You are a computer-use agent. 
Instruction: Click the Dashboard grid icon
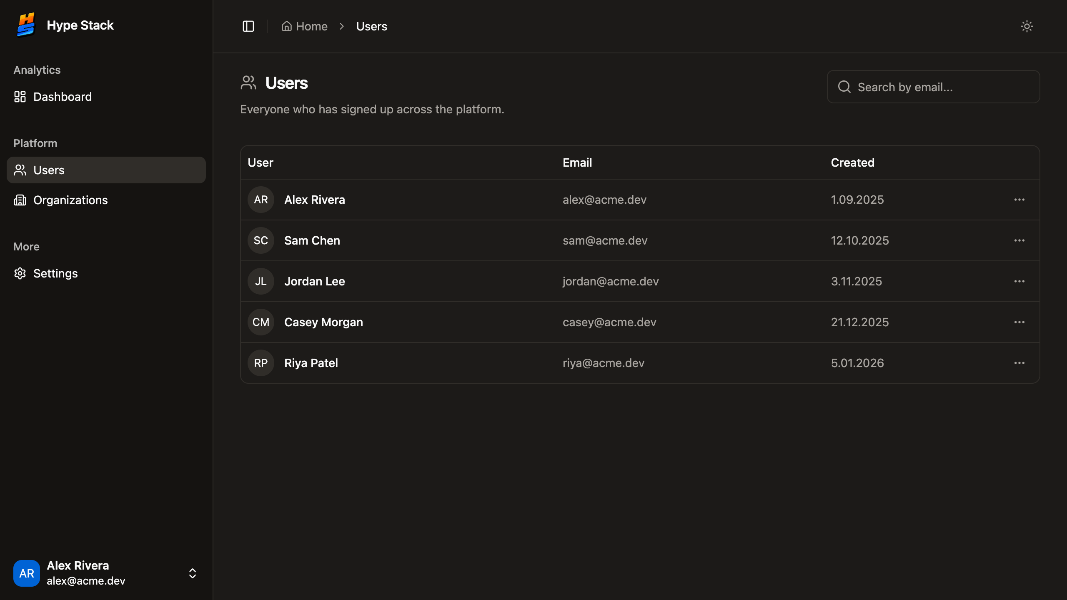pyautogui.click(x=20, y=97)
